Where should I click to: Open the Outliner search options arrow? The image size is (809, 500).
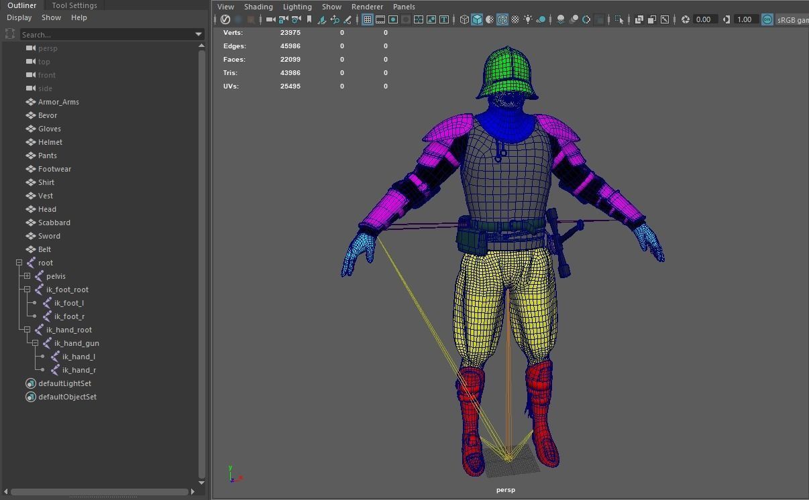[199, 34]
